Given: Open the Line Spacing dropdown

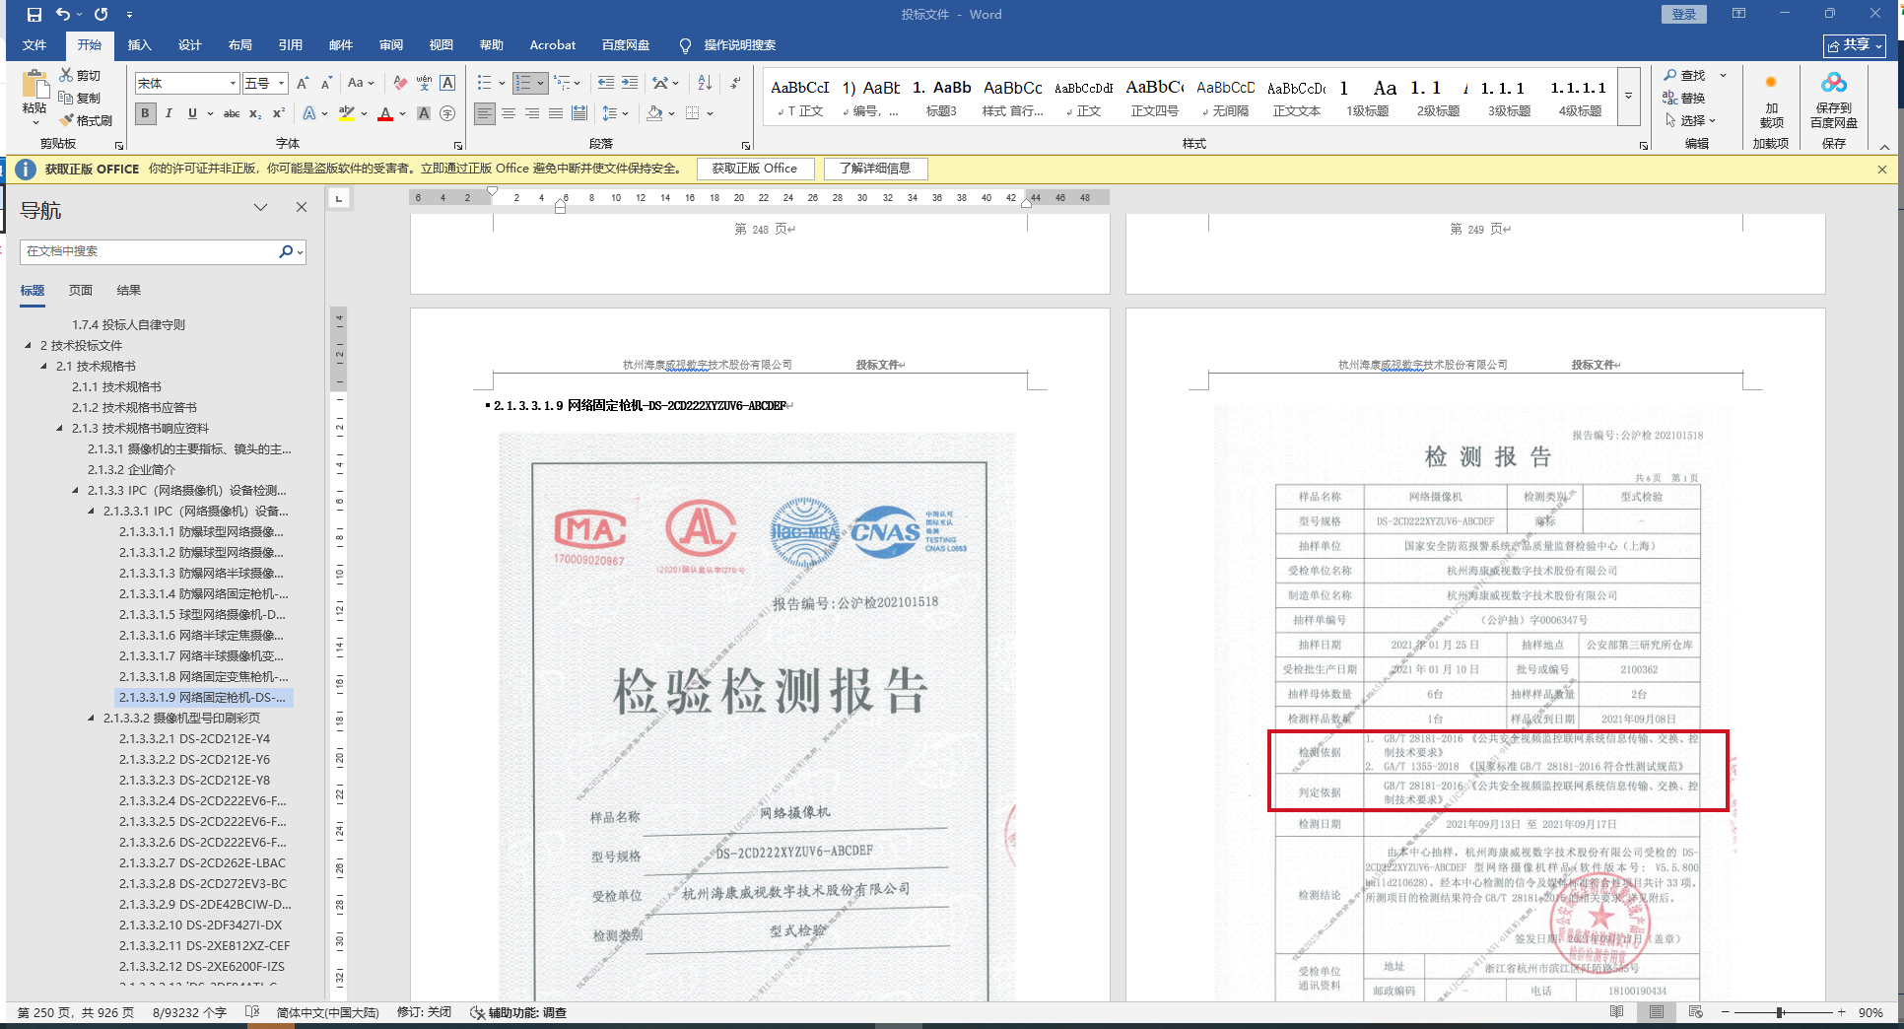Looking at the screenshot, I should tap(615, 113).
